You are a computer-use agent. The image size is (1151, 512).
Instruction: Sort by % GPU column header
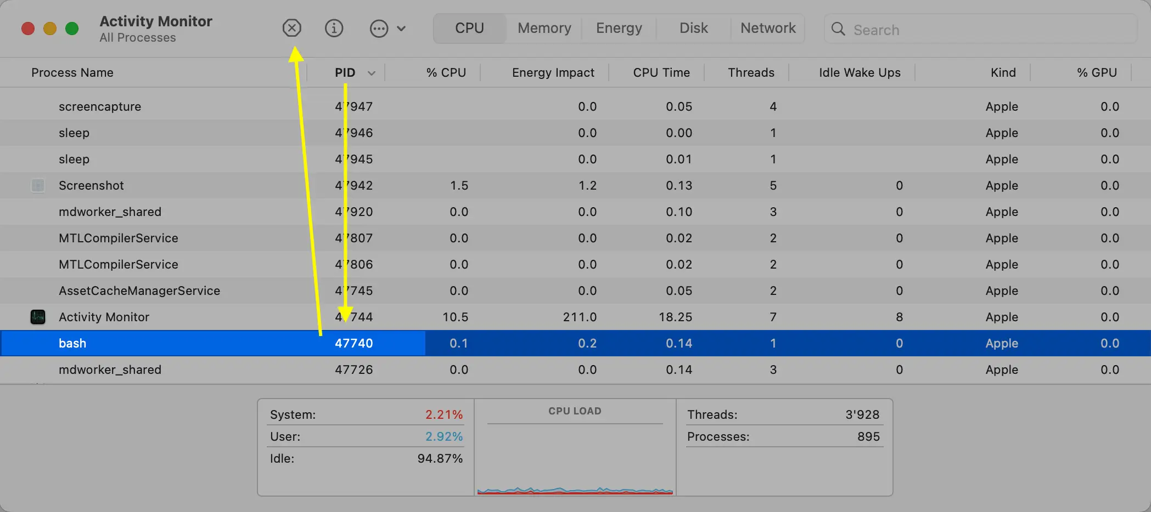click(x=1097, y=72)
